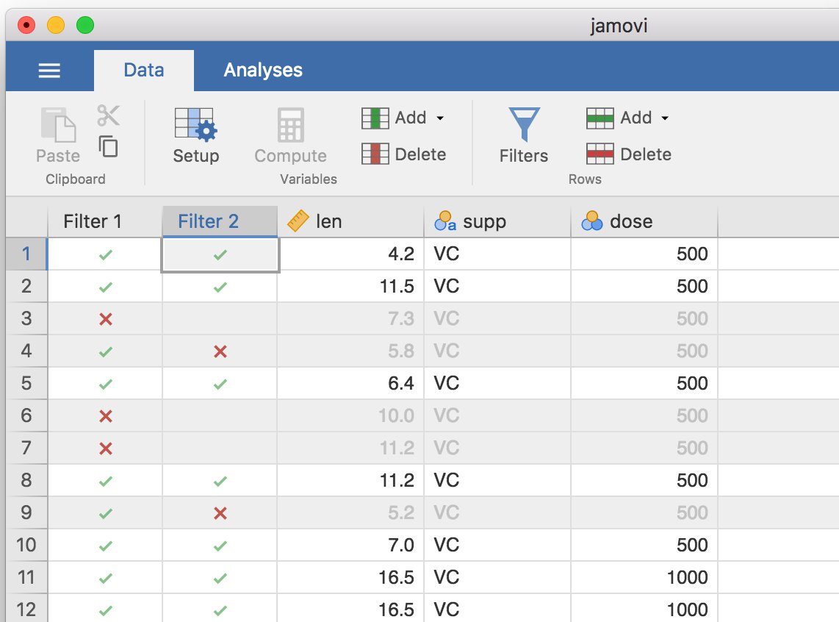839x622 pixels.
Task: Expand the Add rows dropdown arrow
Action: 665,118
